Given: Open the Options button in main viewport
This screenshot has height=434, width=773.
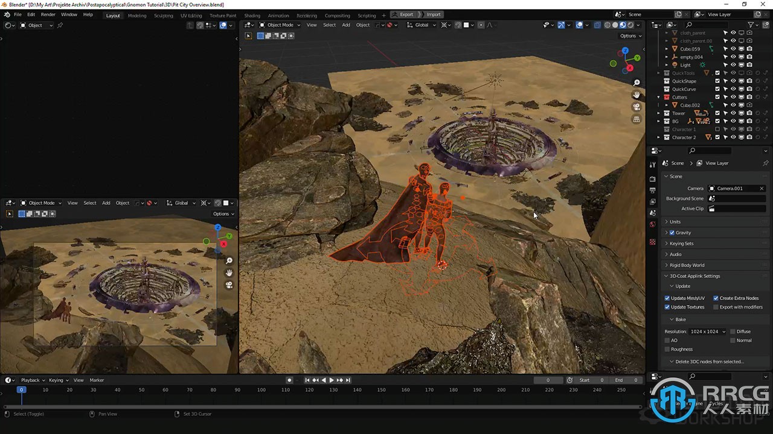Looking at the screenshot, I should pyautogui.click(x=630, y=36).
